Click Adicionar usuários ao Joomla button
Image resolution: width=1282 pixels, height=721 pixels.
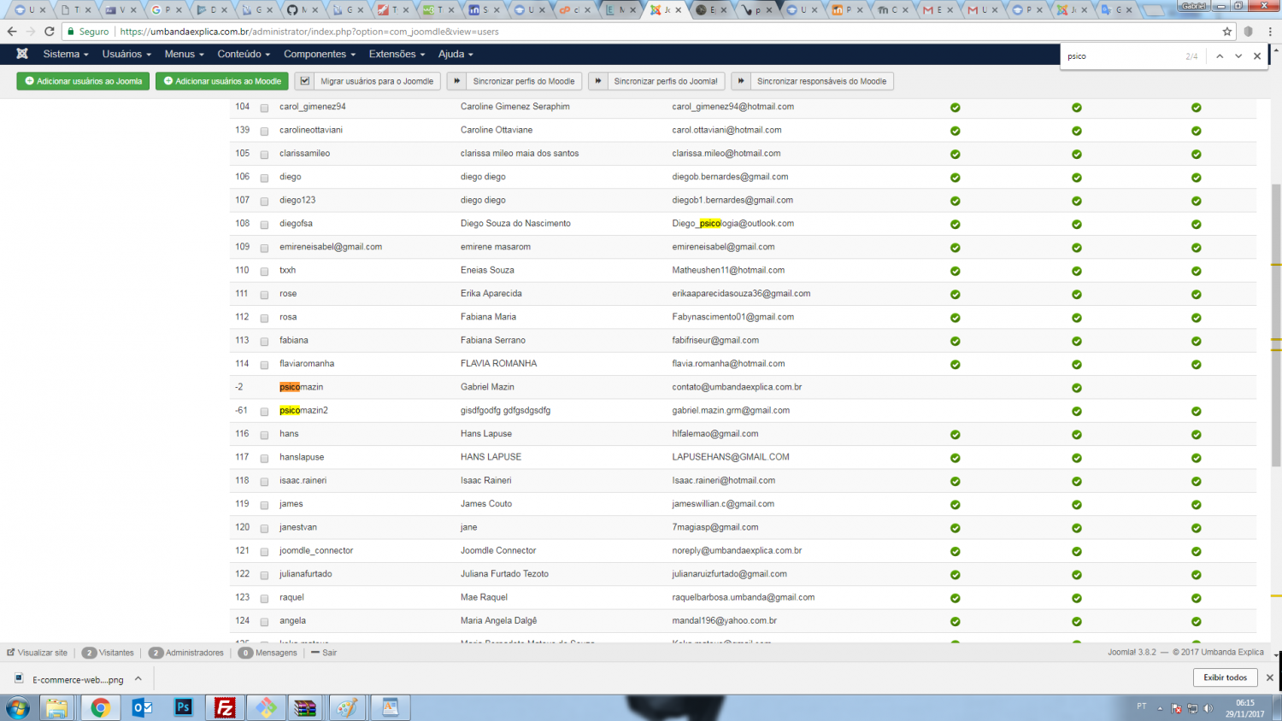coord(83,81)
